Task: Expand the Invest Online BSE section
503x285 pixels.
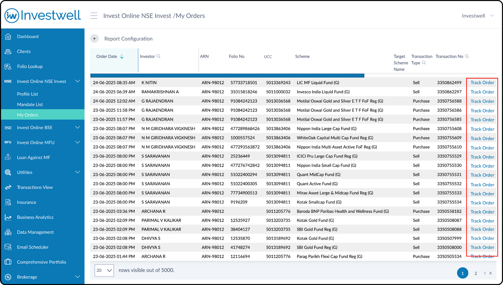Action: pyautogui.click(x=78, y=127)
